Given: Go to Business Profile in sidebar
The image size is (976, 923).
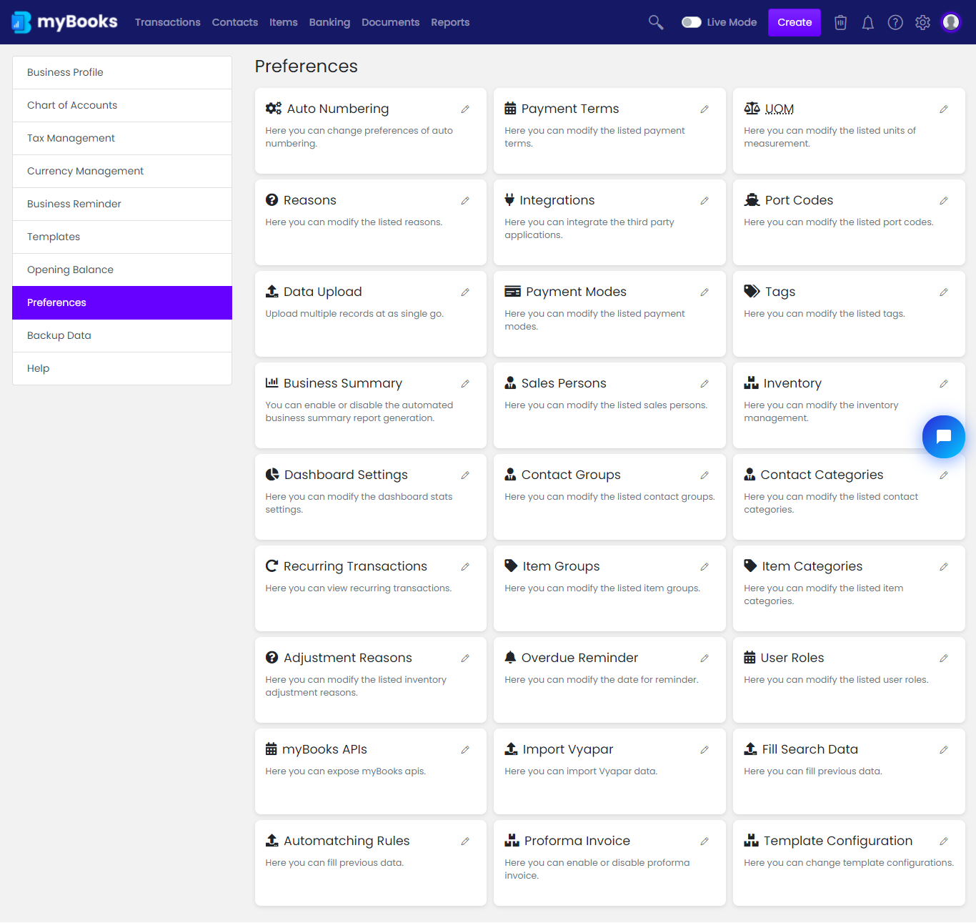Looking at the screenshot, I should (x=122, y=72).
